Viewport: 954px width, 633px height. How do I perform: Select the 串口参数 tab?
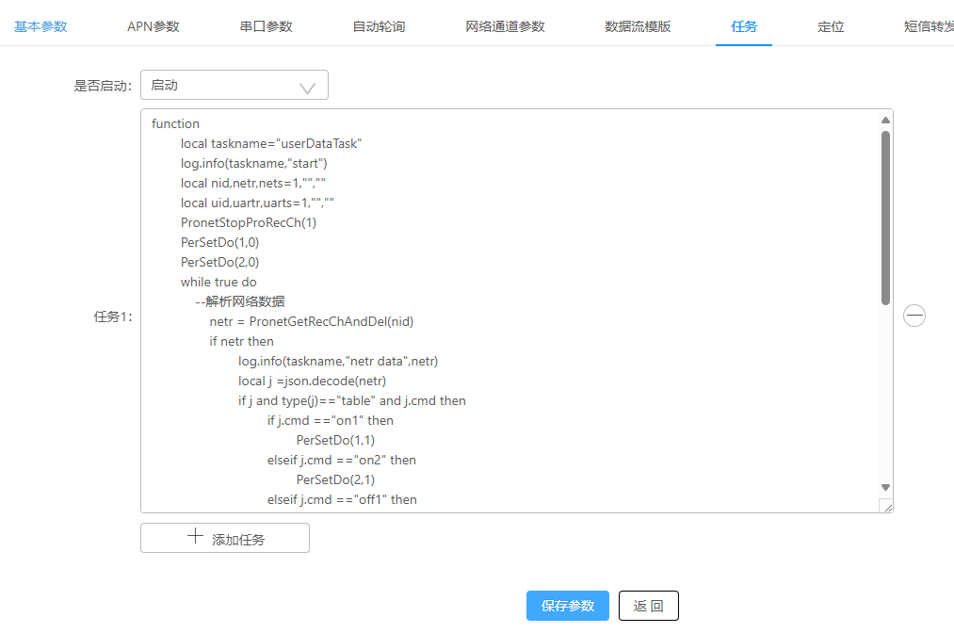266,27
